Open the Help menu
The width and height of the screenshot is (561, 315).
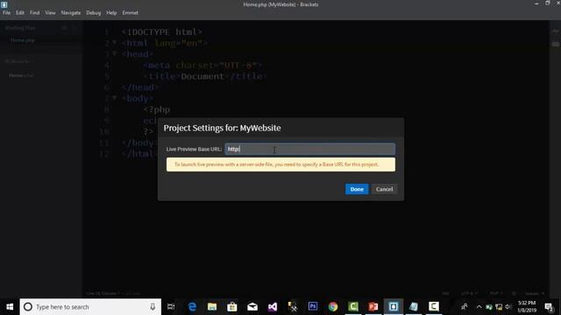111,12
